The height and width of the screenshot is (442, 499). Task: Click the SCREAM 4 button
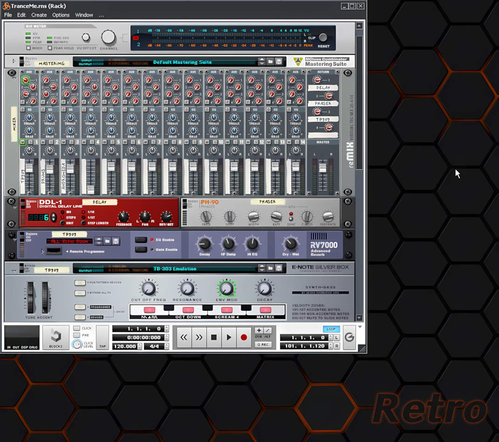tap(226, 310)
